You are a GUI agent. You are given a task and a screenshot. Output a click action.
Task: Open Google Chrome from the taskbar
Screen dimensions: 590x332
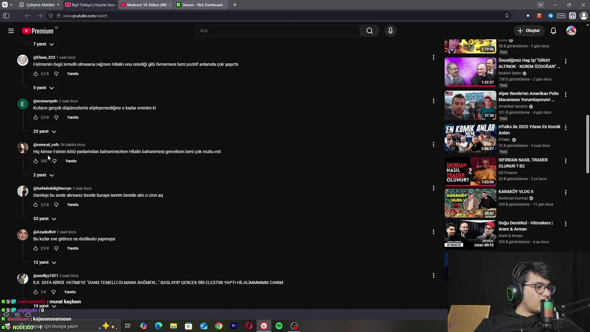coord(218,326)
